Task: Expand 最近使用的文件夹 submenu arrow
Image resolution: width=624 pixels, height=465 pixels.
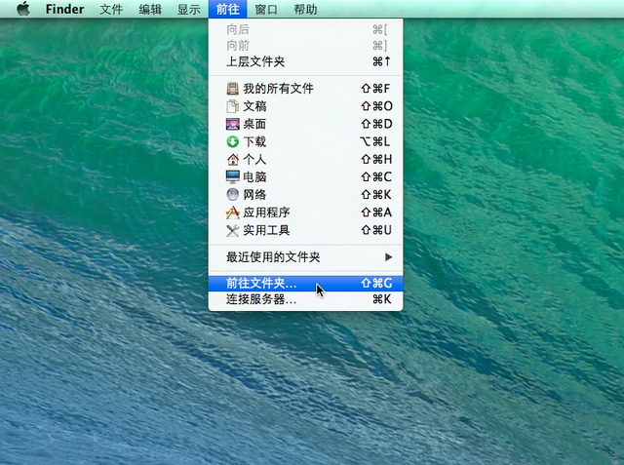Action: click(x=388, y=257)
